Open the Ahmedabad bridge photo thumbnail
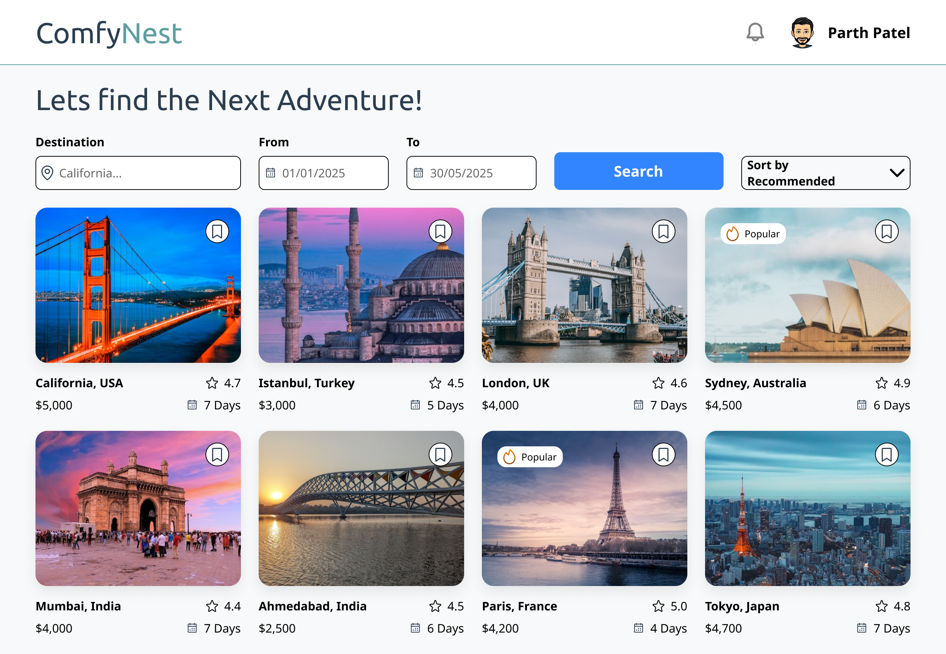Image resolution: width=946 pixels, height=654 pixels. [361, 508]
